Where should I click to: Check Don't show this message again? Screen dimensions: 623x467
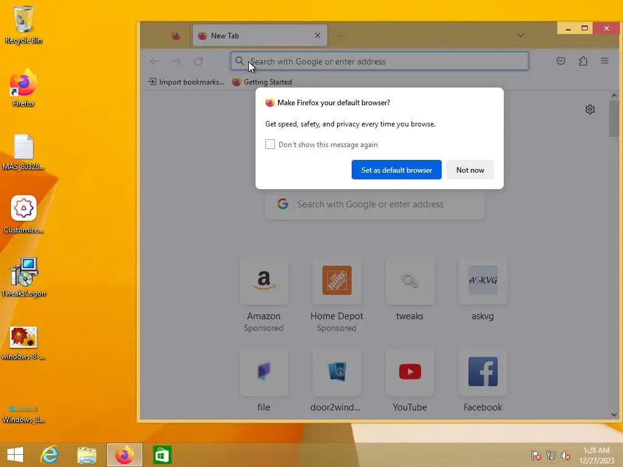click(270, 144)
